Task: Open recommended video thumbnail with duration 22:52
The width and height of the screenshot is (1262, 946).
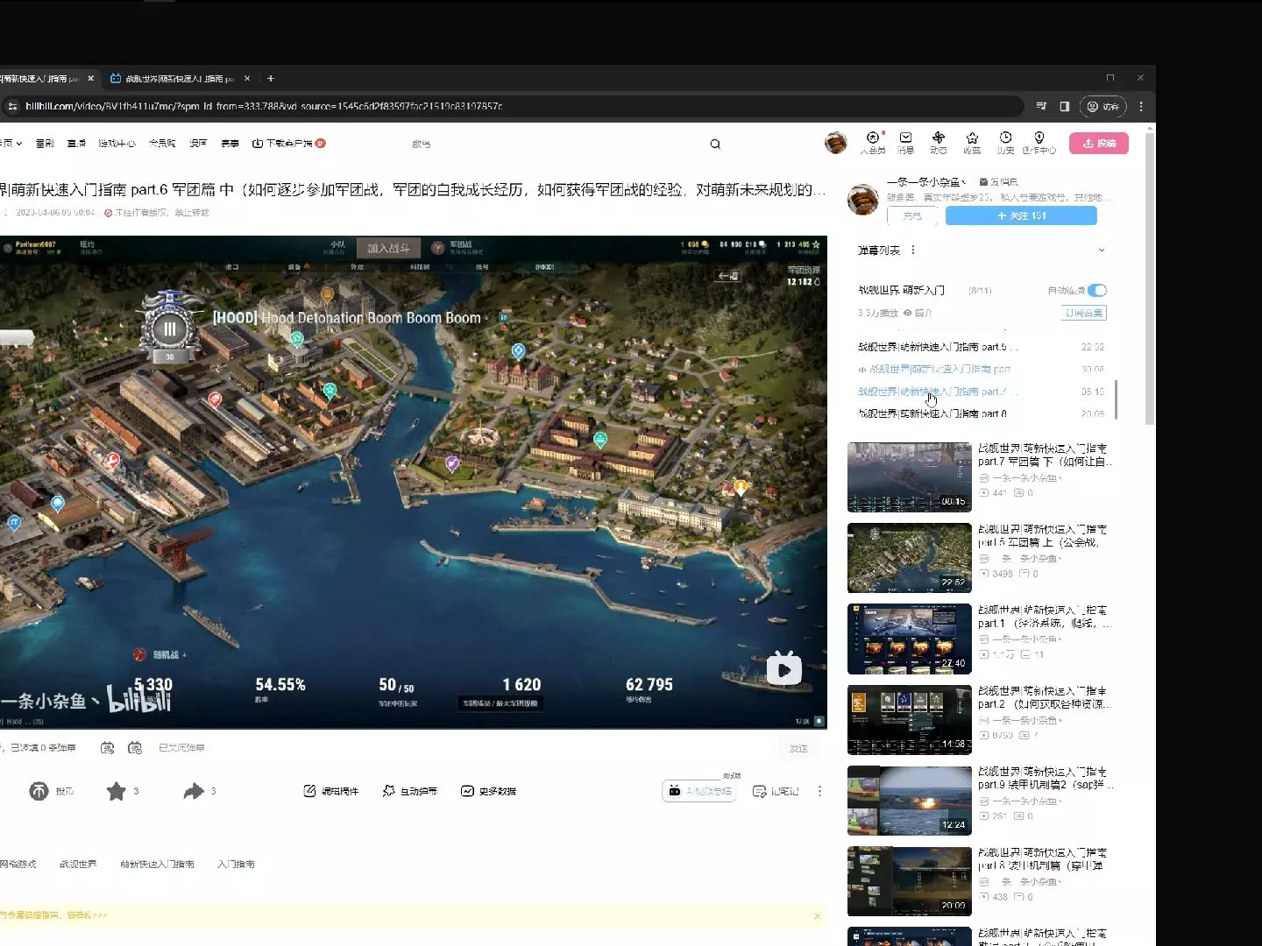Action: click(910, 558)
